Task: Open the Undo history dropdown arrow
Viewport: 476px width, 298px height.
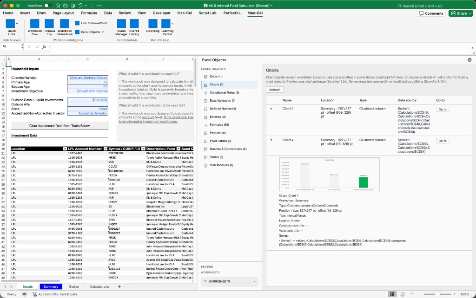Action: pyautogui.click(x=86, y=6)
